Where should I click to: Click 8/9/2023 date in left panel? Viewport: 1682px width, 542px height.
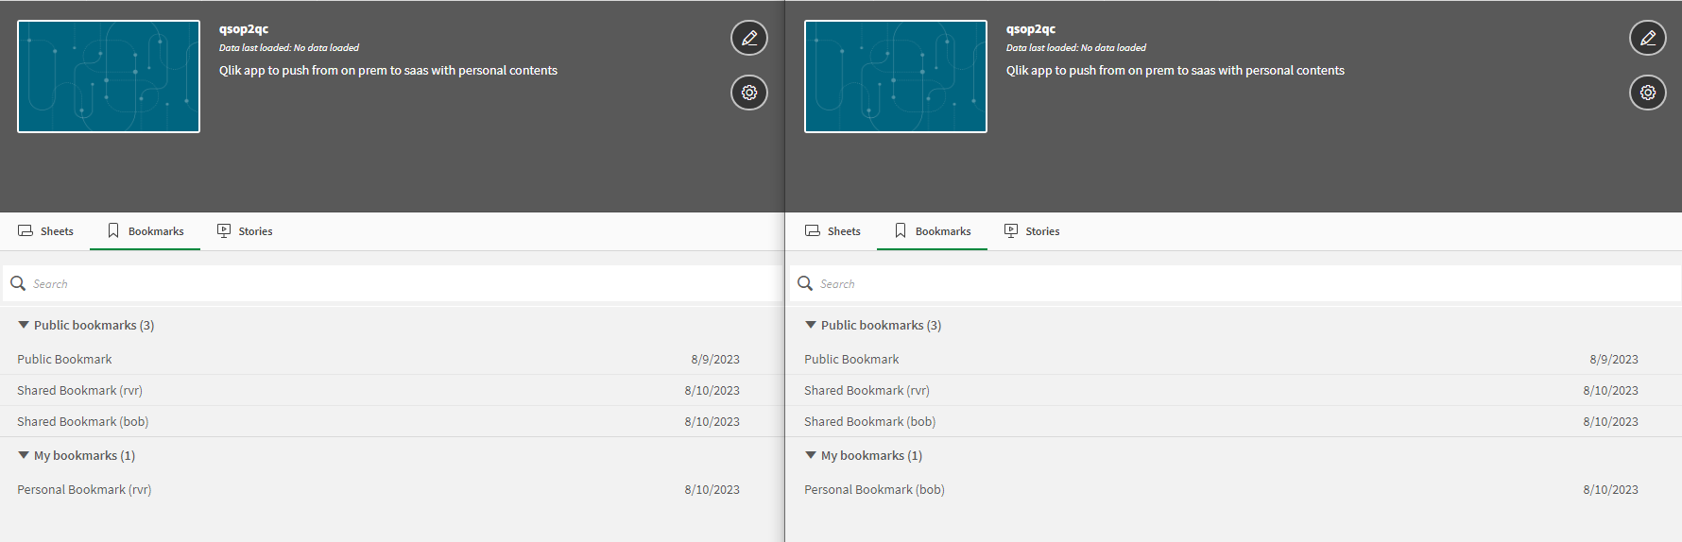[715, 359]
